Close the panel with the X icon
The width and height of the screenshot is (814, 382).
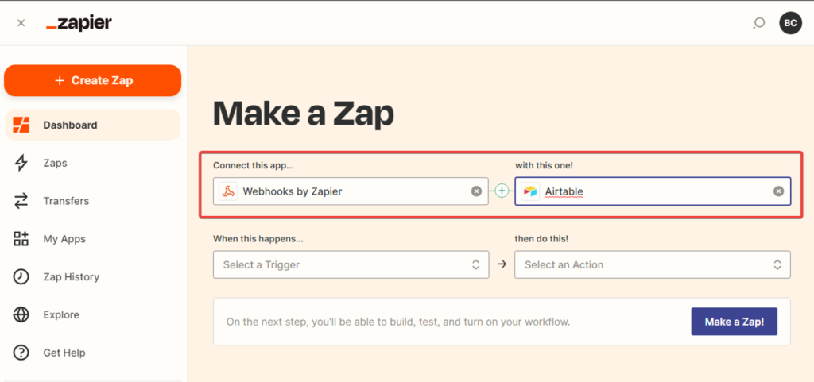point(21,23)
